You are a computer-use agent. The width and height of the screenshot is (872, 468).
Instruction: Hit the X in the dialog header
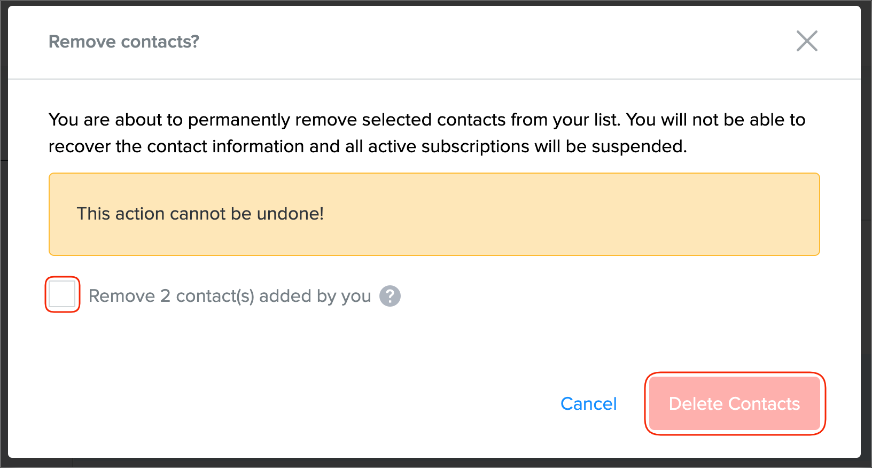(807, 41)
